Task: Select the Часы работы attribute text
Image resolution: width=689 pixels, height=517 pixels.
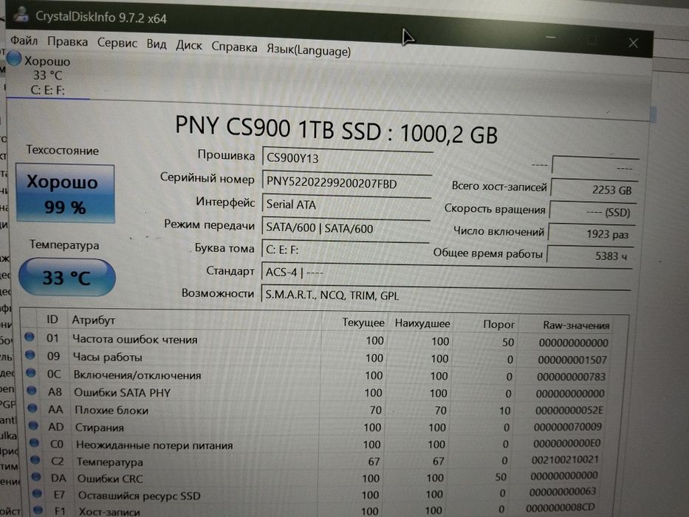Action: point(108,357)
